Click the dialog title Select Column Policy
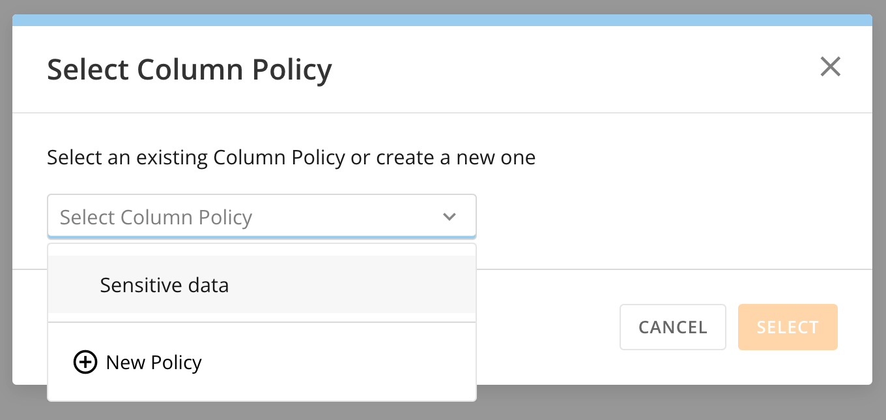The image size is (886, 420). (190, 69)
